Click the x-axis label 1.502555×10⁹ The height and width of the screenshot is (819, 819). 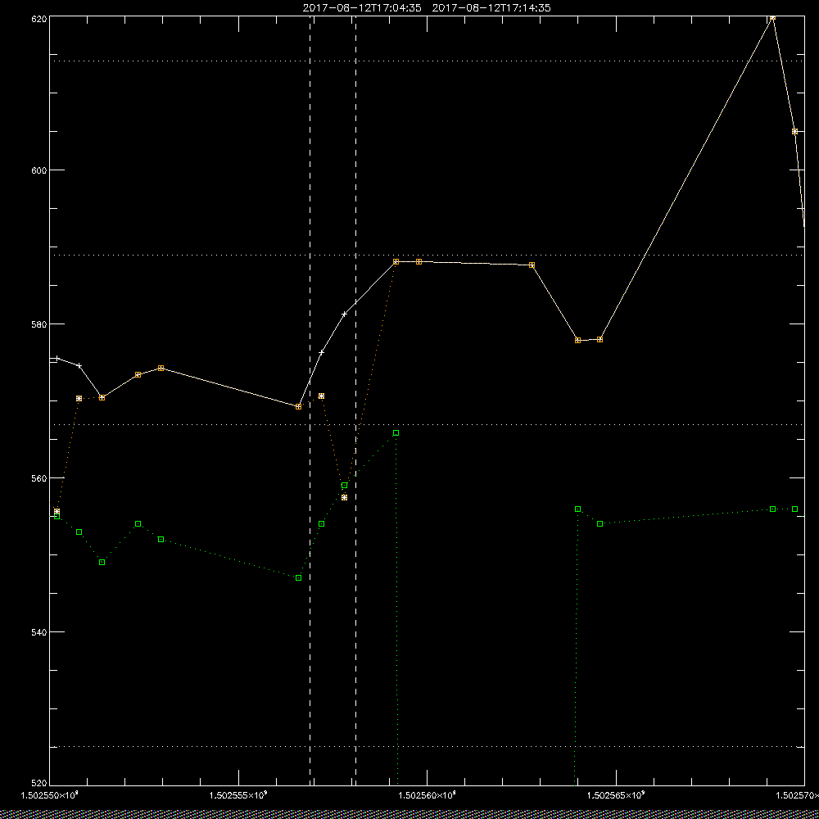[238, 795]
